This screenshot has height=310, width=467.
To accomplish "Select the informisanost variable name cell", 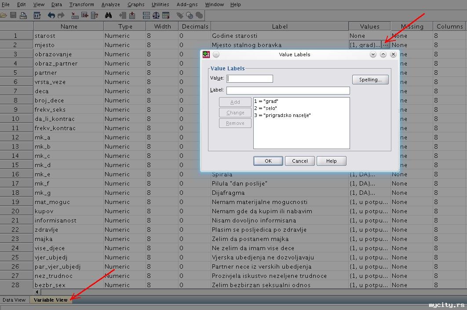I will [x=69, y=220].
